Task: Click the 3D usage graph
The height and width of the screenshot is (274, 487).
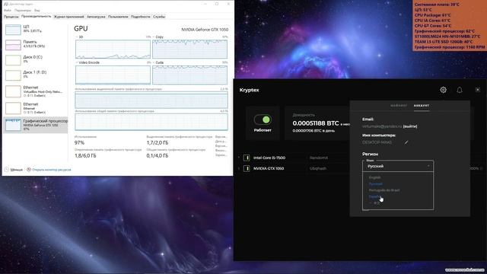Action: click(113, 49)
